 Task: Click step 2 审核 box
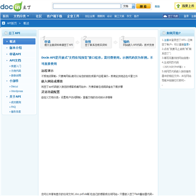[96, 42]
